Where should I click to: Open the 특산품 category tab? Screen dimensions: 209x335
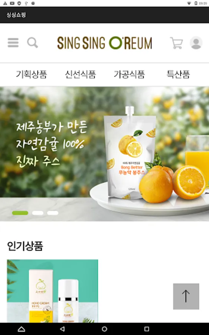pos(178,74)
